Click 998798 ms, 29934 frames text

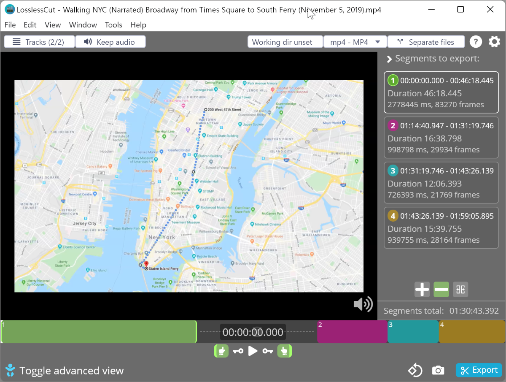tap(433, 149)
